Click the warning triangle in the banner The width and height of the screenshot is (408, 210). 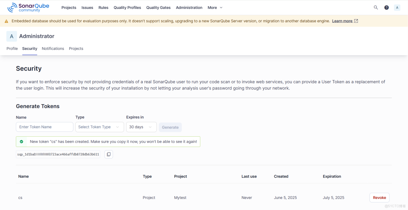(6, 21)
